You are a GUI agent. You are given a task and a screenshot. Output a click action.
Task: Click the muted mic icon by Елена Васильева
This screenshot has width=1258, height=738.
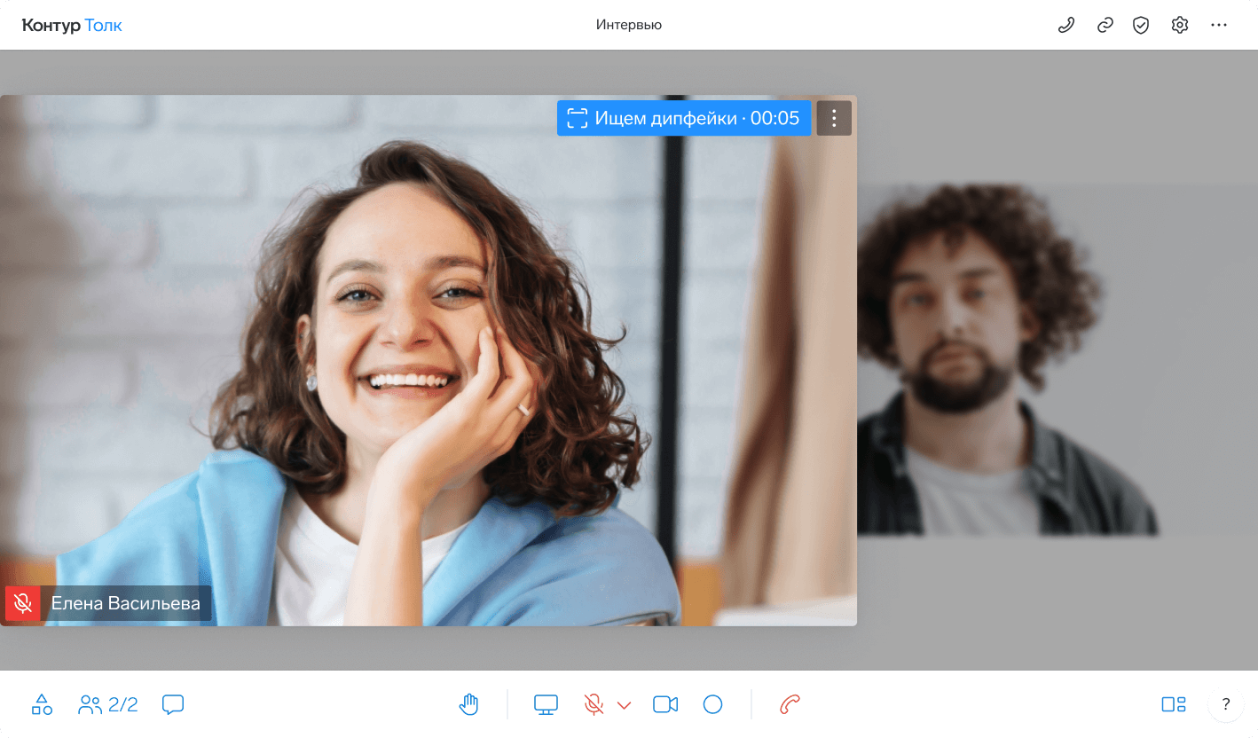(23, 604)
